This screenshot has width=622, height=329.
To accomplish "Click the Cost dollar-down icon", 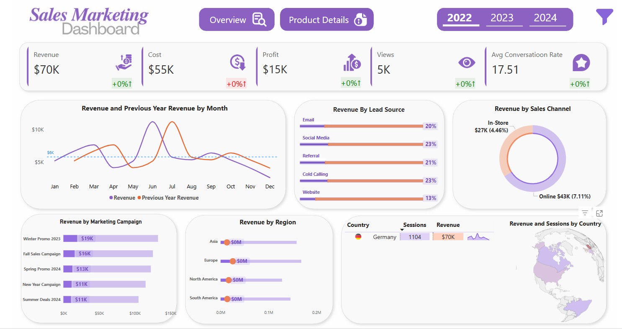I will point(238,62).
